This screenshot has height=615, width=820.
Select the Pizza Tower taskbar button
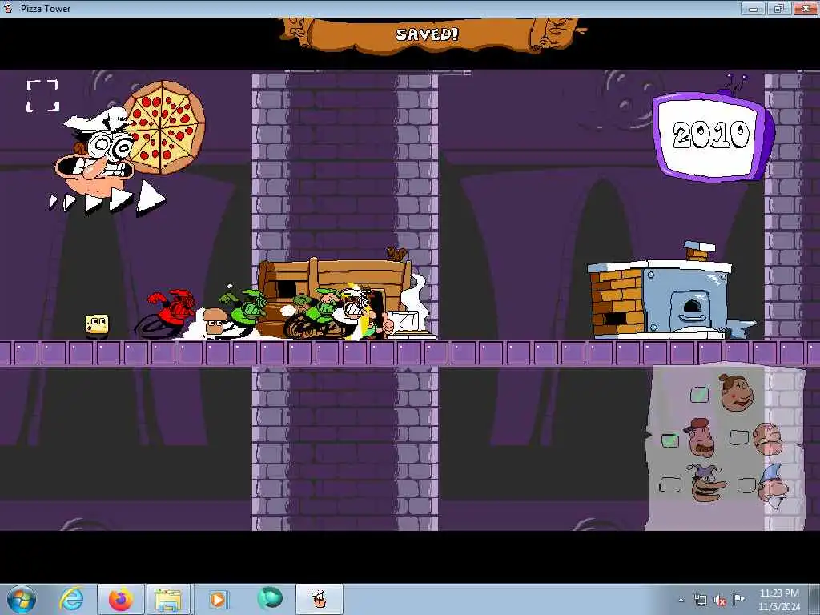[x=320, y=599]
